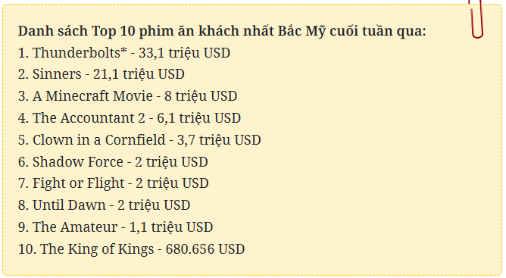Viewport: 506px width, 278px height.
Task: Click The Accountant 2 line
Action: (x=130, y=118)
